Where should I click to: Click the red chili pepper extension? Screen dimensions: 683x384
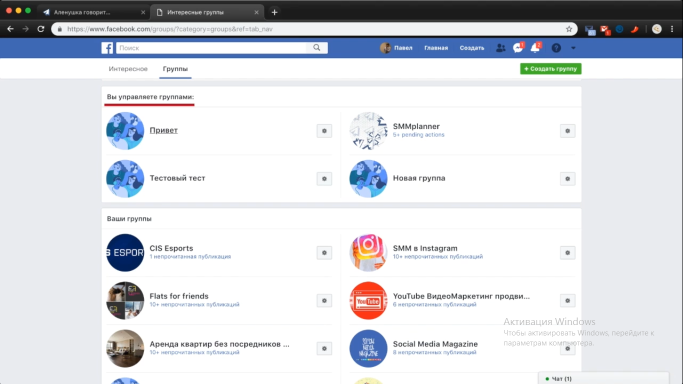634,29
